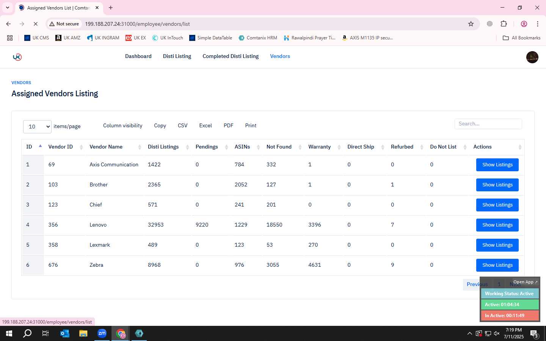Viewport: 546px width, 341px height.
Task: Open File Explorer from taskbar
Action: (x=83, y=333)
